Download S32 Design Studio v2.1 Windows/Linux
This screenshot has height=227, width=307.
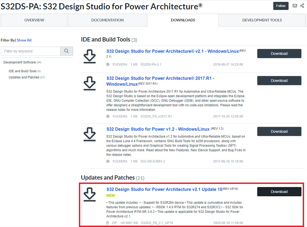279,54
